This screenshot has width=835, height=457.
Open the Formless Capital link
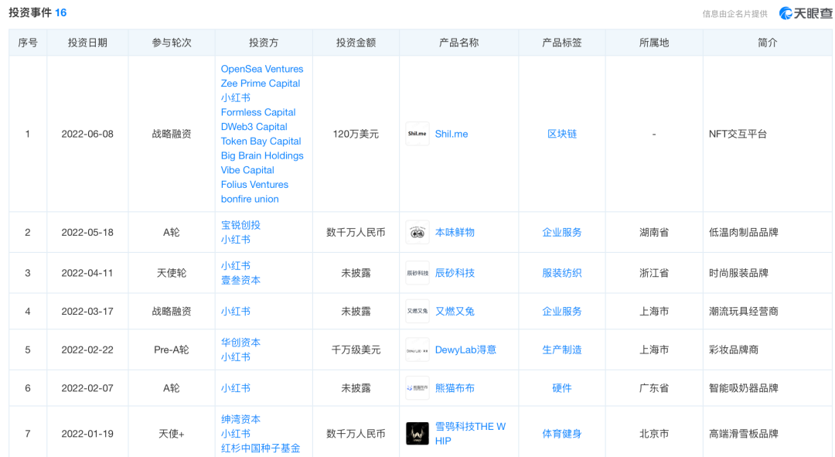(258, 112)
